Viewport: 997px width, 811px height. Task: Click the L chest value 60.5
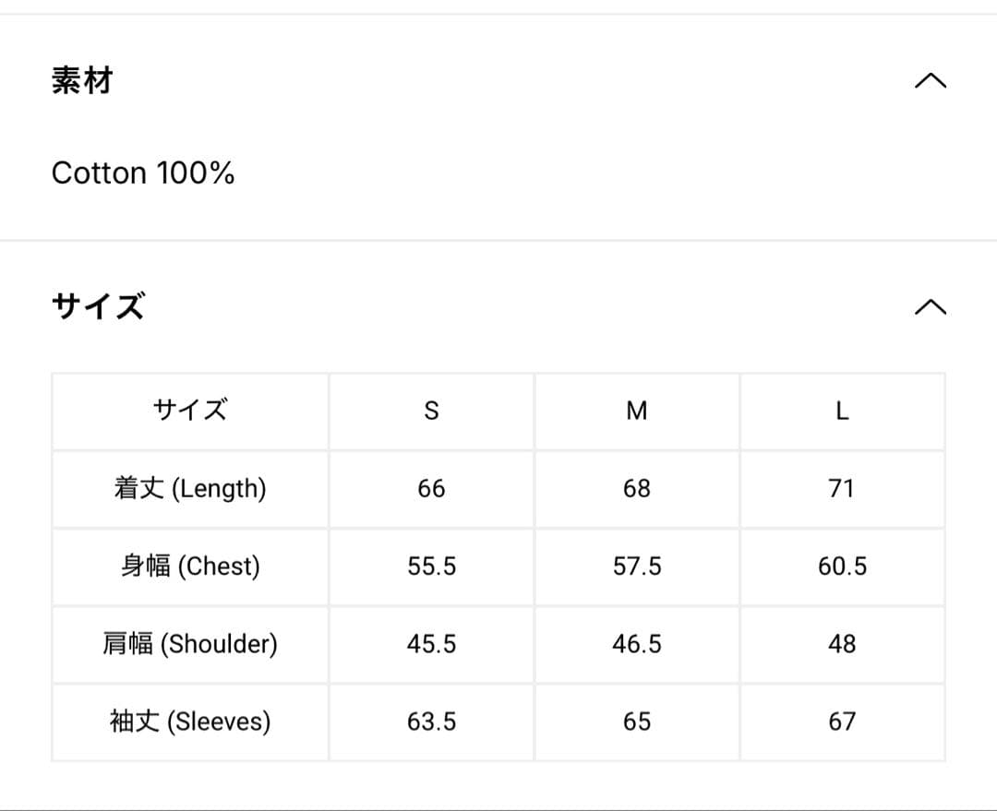pyautogui.click(x=842, y=566)
